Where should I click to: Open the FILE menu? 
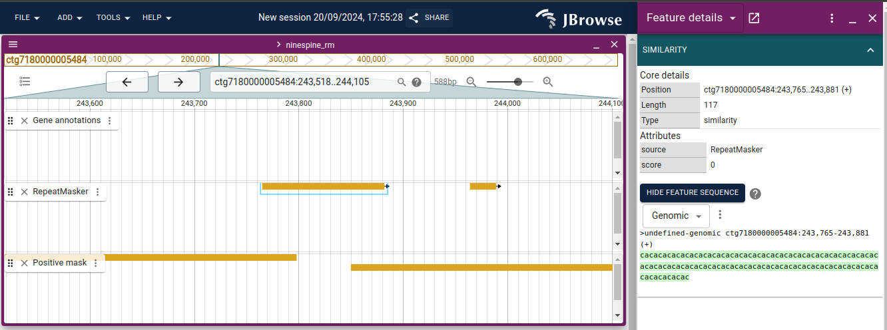tap(27, 18)
